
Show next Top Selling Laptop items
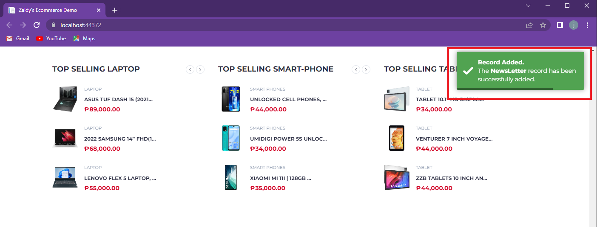coord(200,69)
